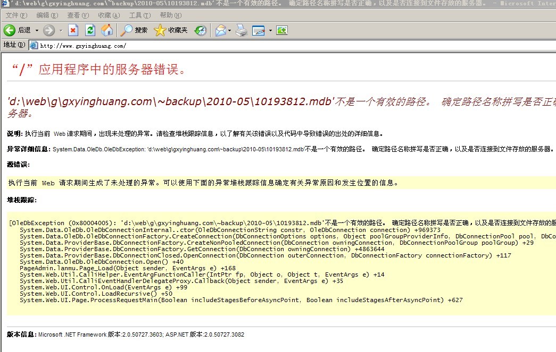
Task: Open the 文件(F) menu
Action: tap(16, 15)
